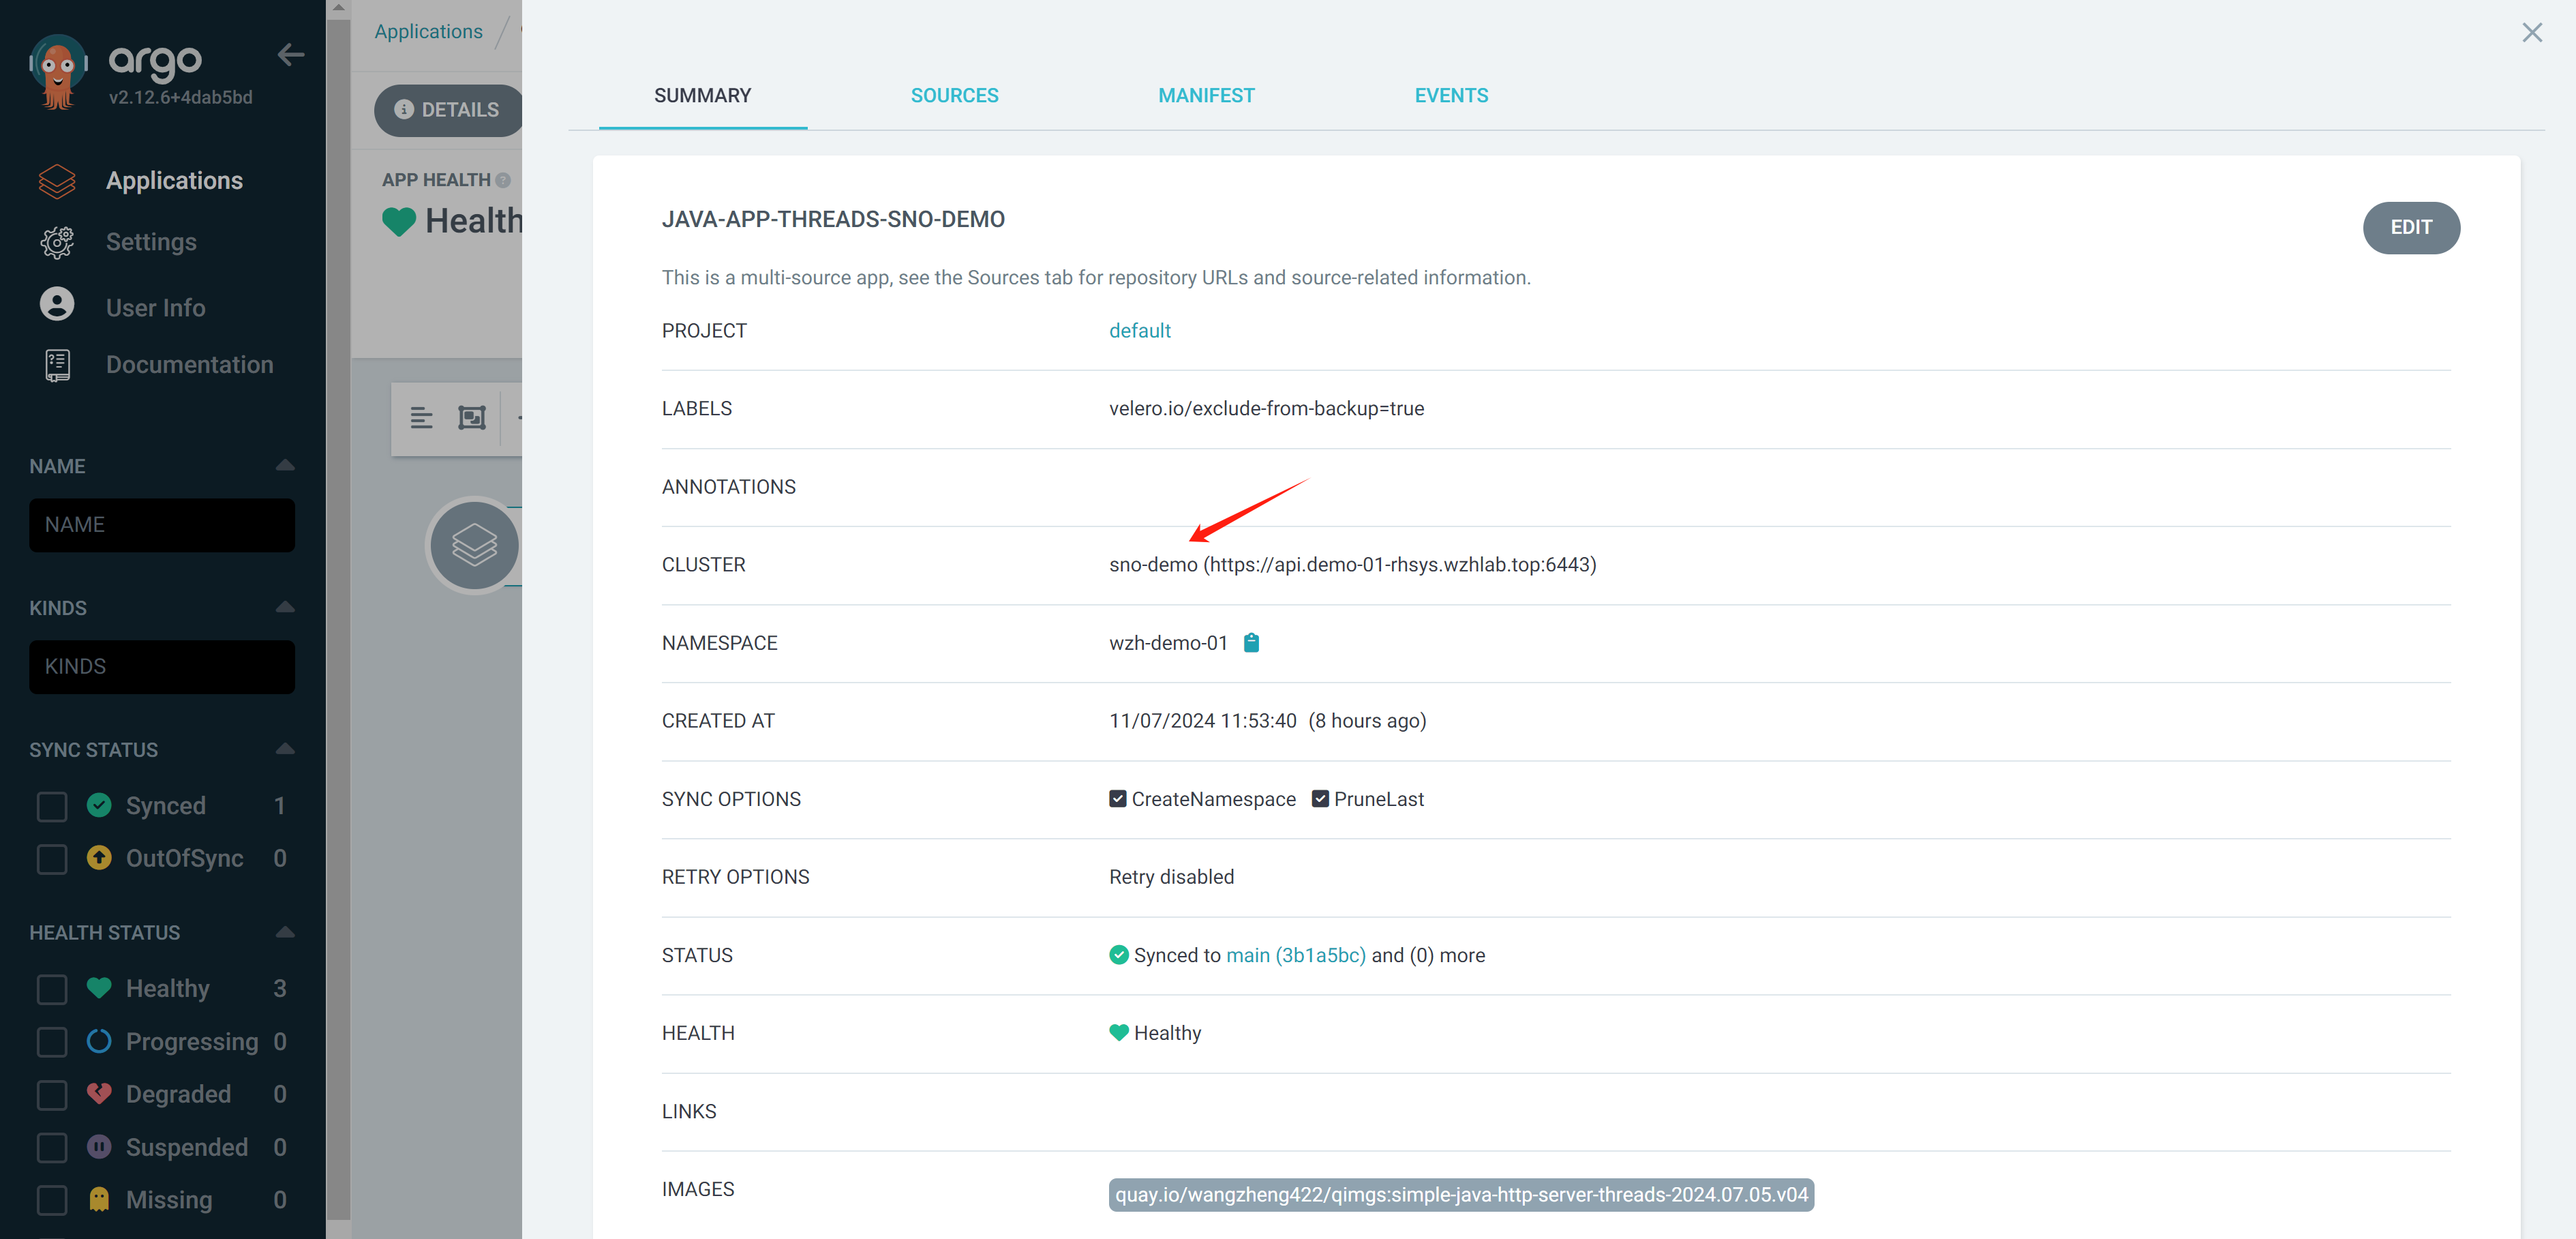Open Documentation book icon

click(x=57, y=365)
